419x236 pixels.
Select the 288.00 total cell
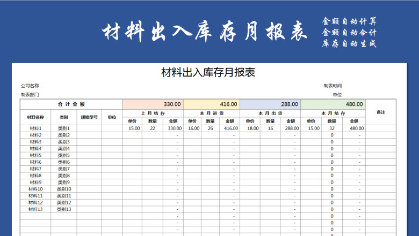coord(270,104)
